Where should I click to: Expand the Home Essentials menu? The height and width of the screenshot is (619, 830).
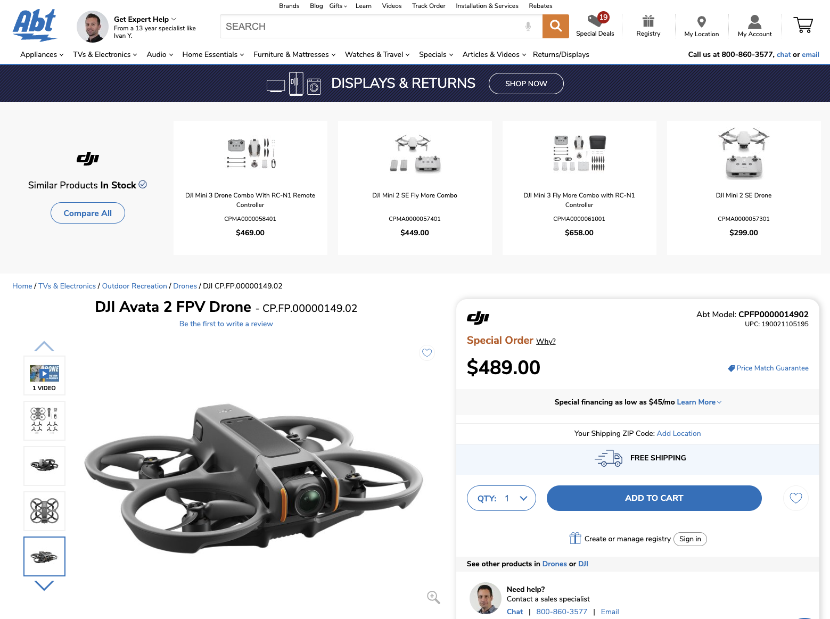pos(213,54)
